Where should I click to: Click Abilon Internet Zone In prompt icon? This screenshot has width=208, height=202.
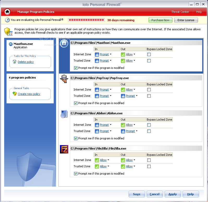point(97,125)
